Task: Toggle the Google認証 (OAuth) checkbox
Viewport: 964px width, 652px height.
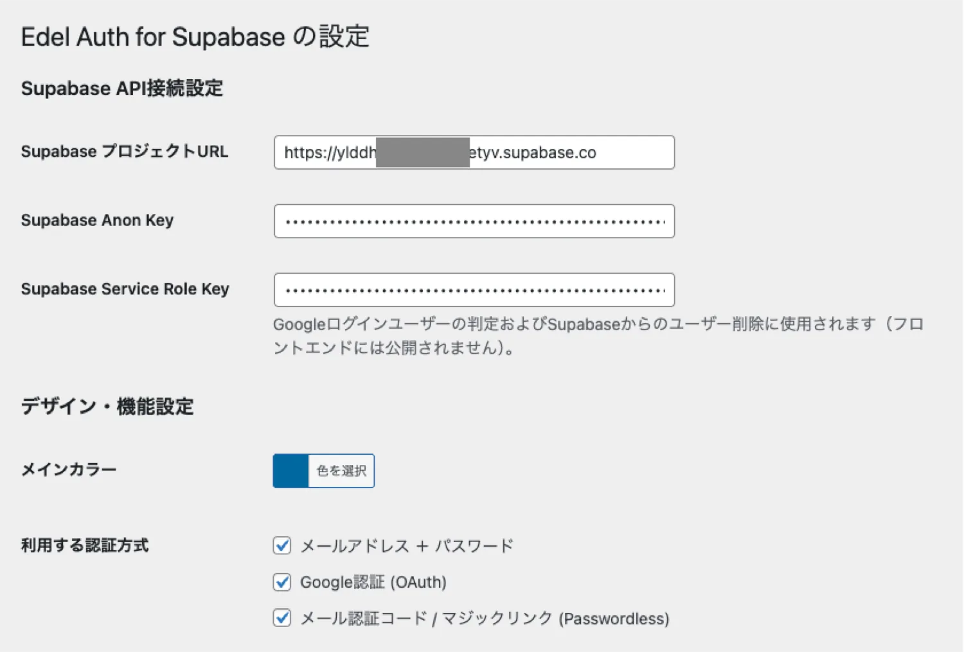Action: 281,582
